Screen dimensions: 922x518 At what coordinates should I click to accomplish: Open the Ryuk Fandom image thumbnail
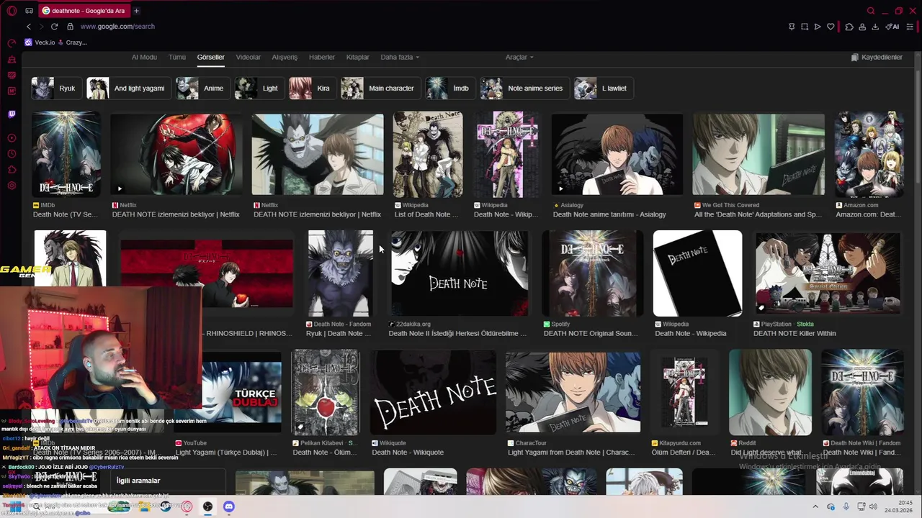pyautogui.click(x=341, y=273)
